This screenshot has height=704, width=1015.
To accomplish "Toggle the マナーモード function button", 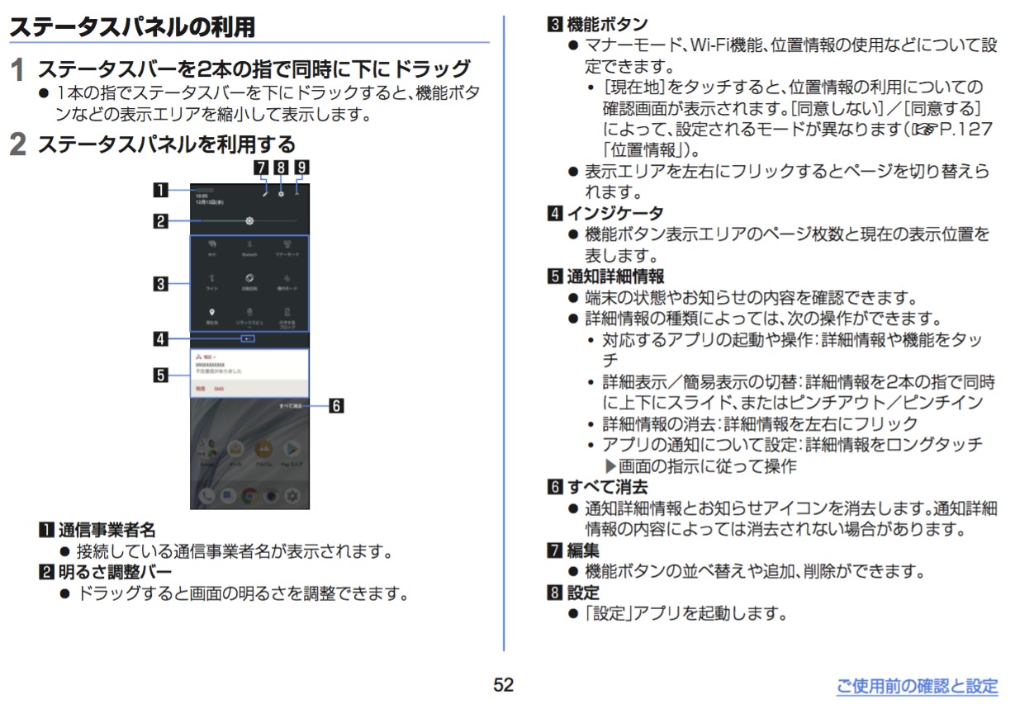I will point(287,247).
